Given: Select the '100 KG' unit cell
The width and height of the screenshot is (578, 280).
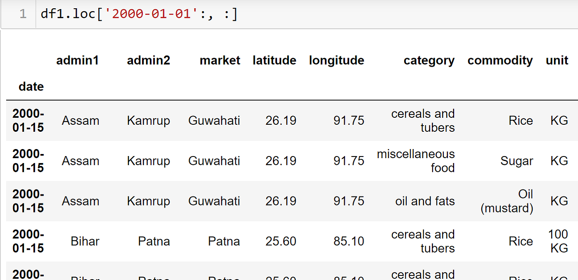Looking at the screenshot, I should tap(559, 241).
